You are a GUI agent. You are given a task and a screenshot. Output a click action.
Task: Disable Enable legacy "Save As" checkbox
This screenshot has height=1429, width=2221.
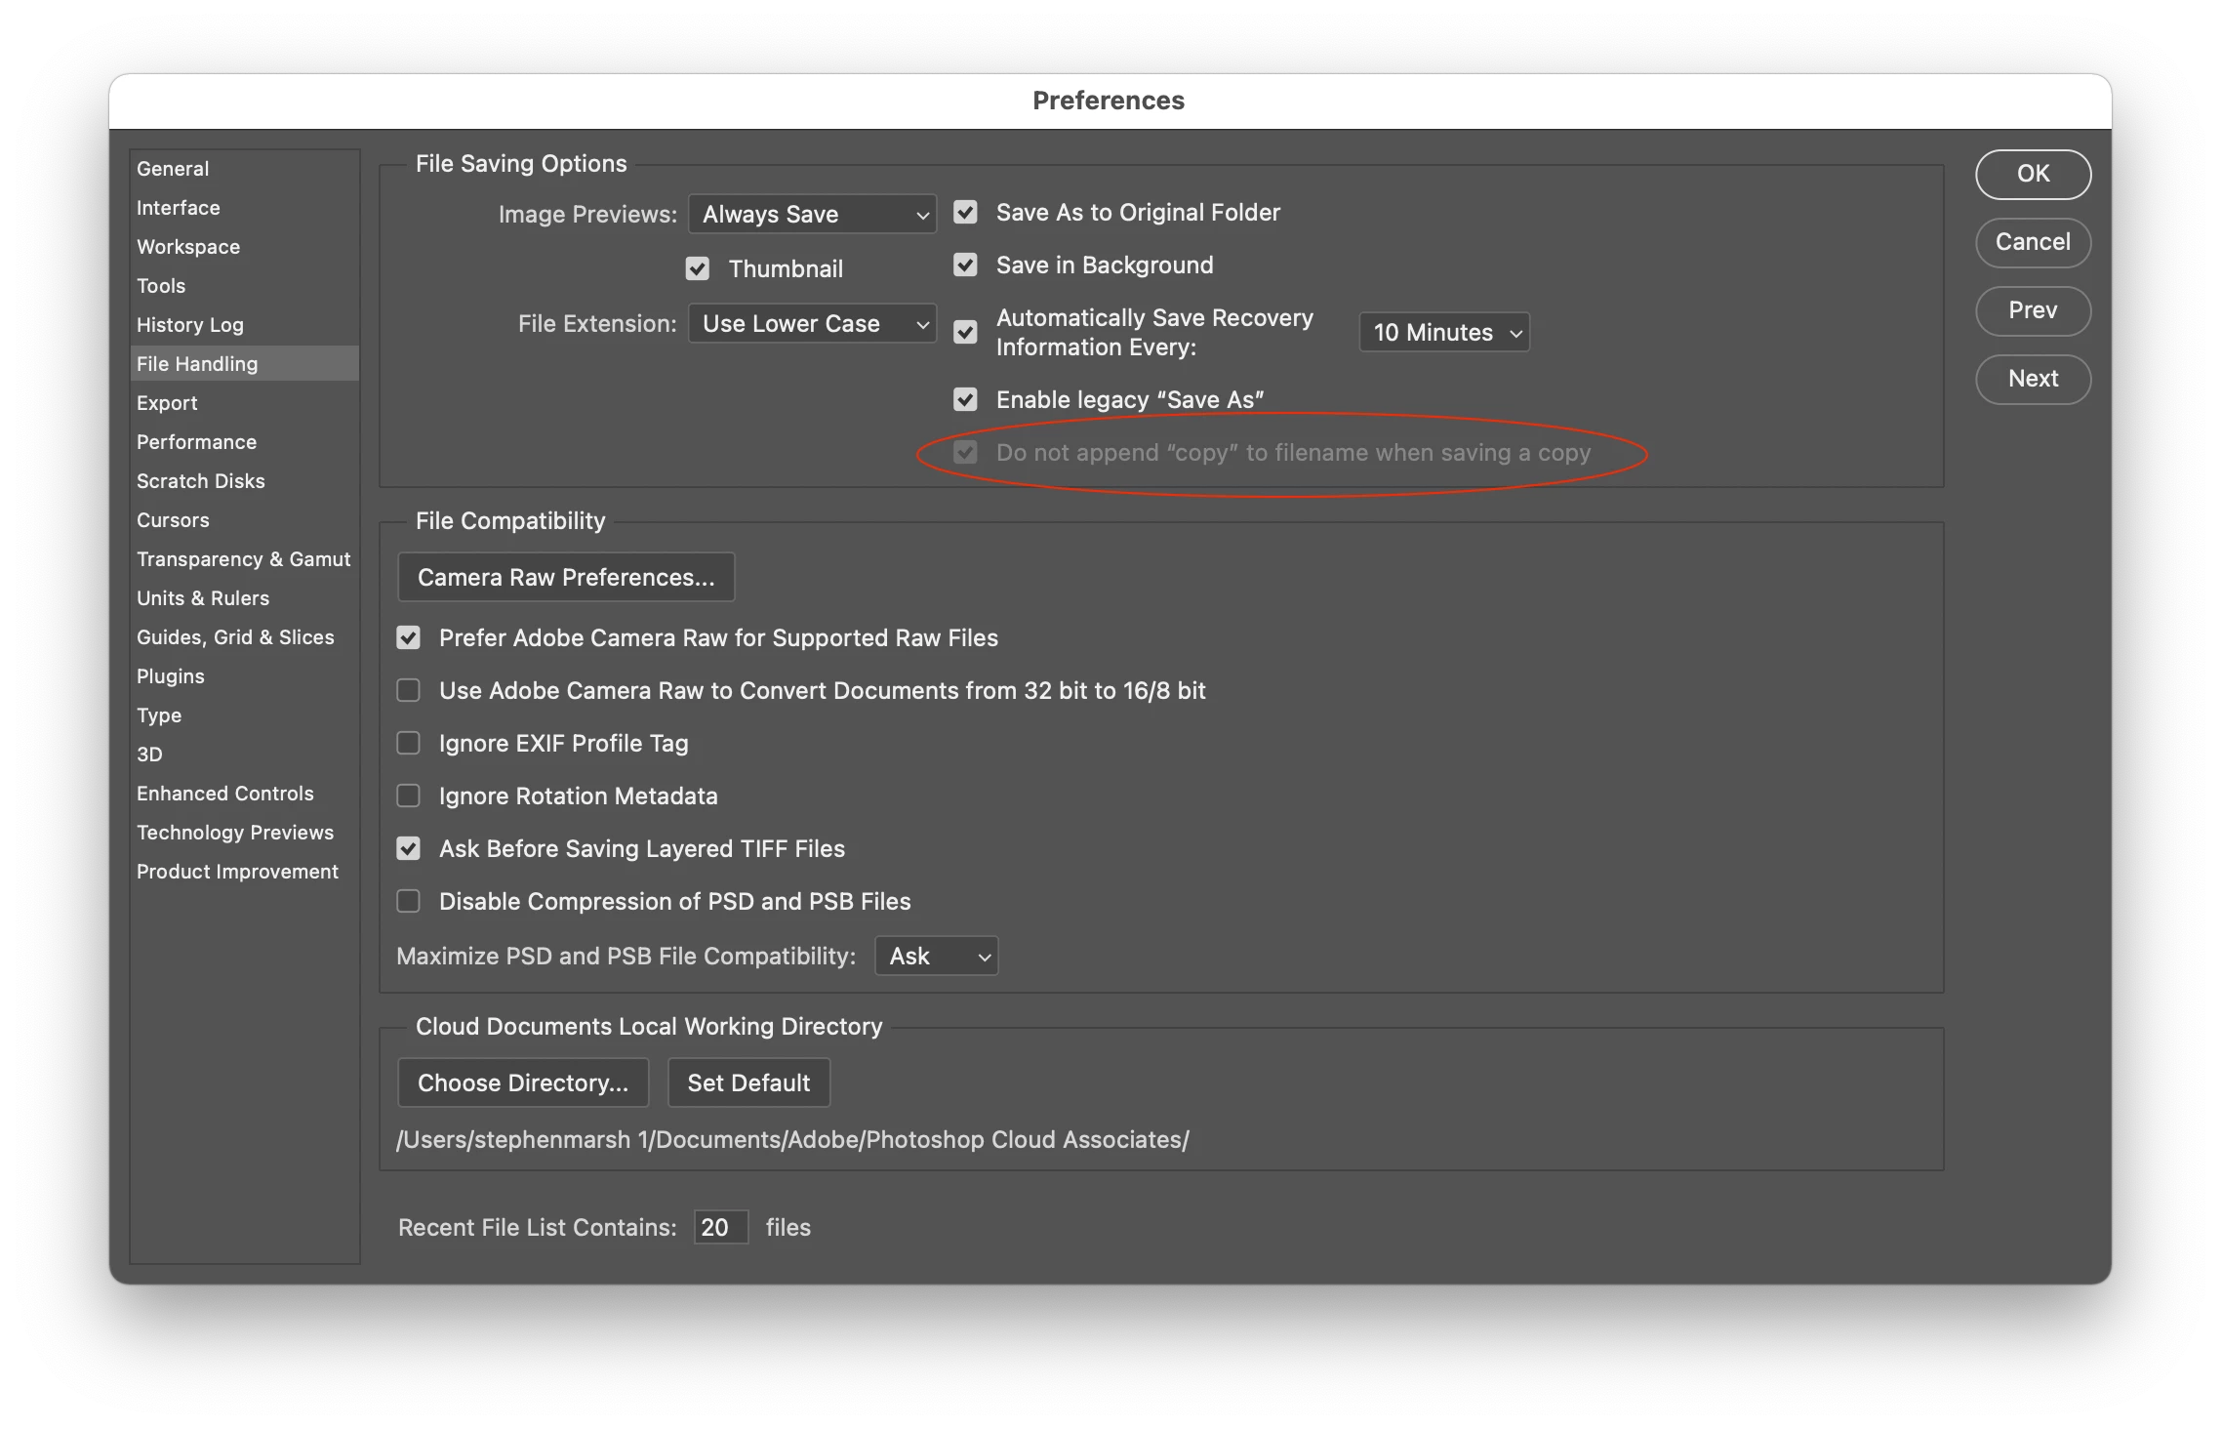point(965,400)
